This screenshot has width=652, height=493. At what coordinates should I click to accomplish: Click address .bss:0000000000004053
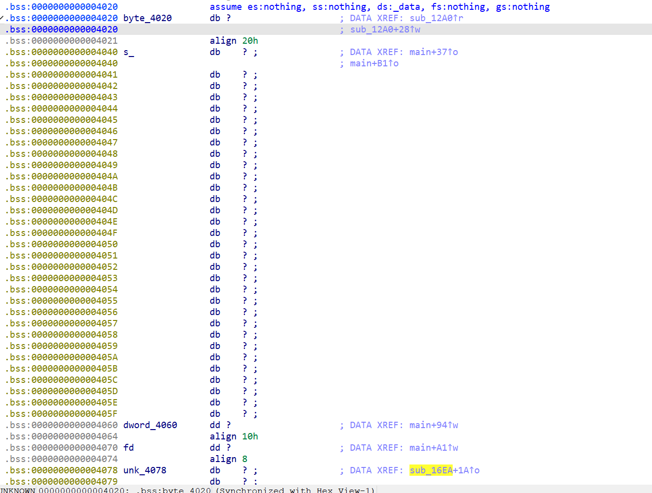tap(61, 278)
